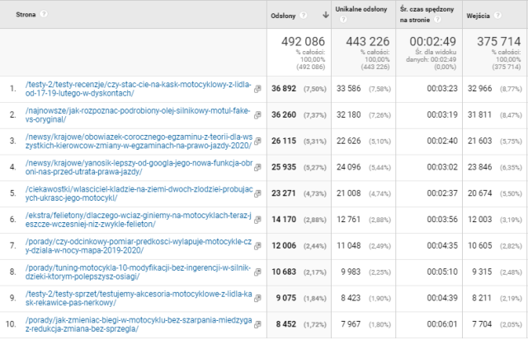Sort by Wejścia column header

[478, 16]
